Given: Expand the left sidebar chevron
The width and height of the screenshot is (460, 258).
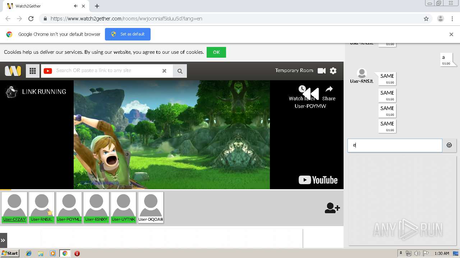Looking at the screenshot, I should point(3,240).
